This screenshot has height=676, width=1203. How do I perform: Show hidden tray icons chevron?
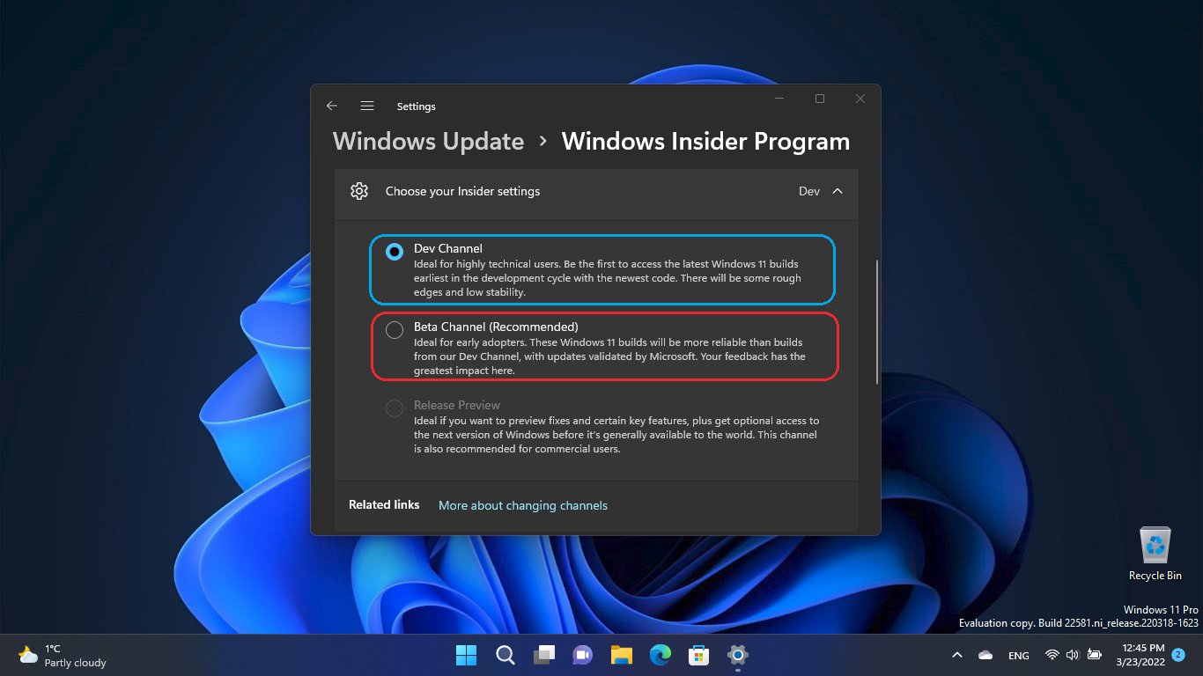point(957,655)
